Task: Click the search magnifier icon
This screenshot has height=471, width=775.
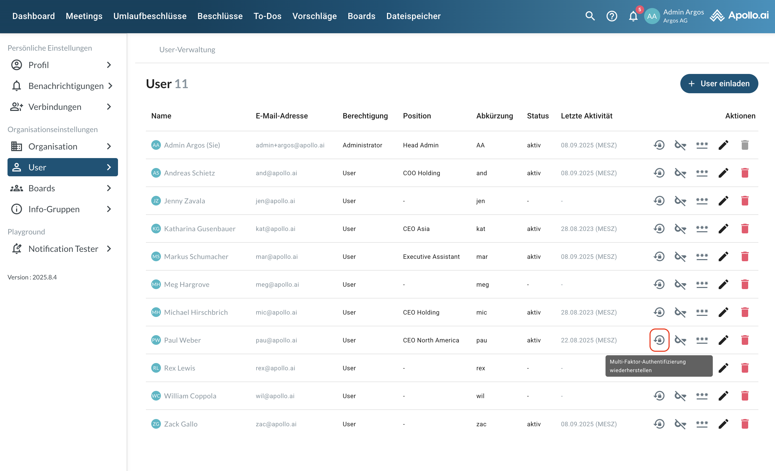Action: 590,16
